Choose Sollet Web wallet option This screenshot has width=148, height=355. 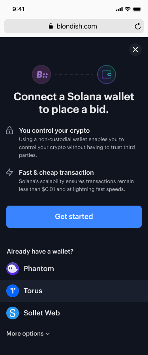point(74,313)
